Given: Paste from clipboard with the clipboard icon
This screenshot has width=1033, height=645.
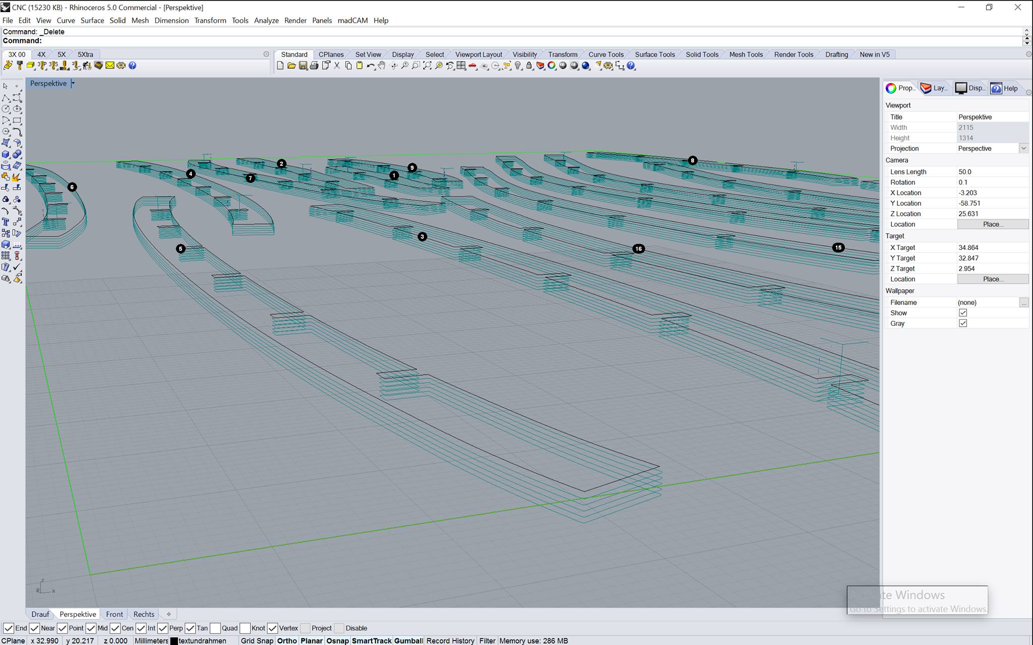Looking at the screenshot, I should (x=359, y=66).
